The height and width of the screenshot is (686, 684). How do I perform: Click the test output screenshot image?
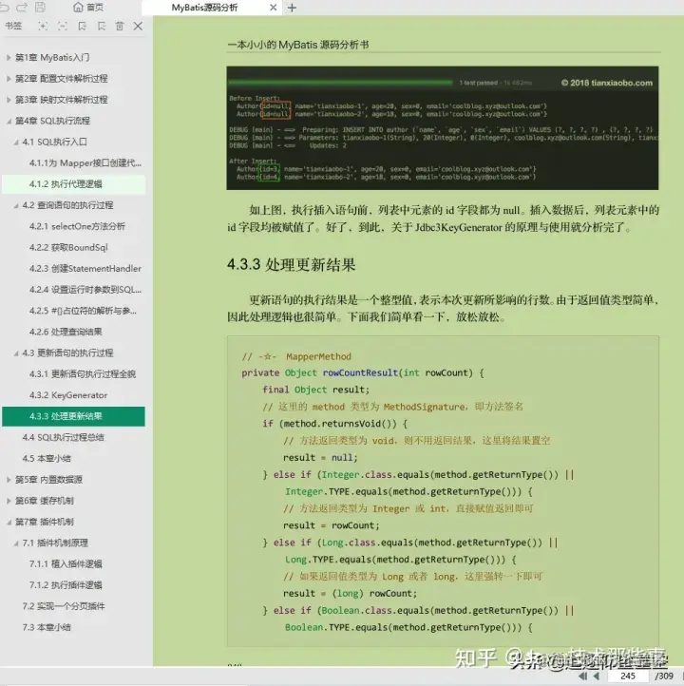tap(443, 127)
